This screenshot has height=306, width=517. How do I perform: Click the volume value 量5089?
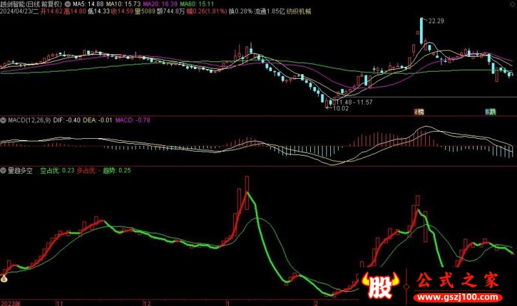pyautogui.click(x=145, y=12)
